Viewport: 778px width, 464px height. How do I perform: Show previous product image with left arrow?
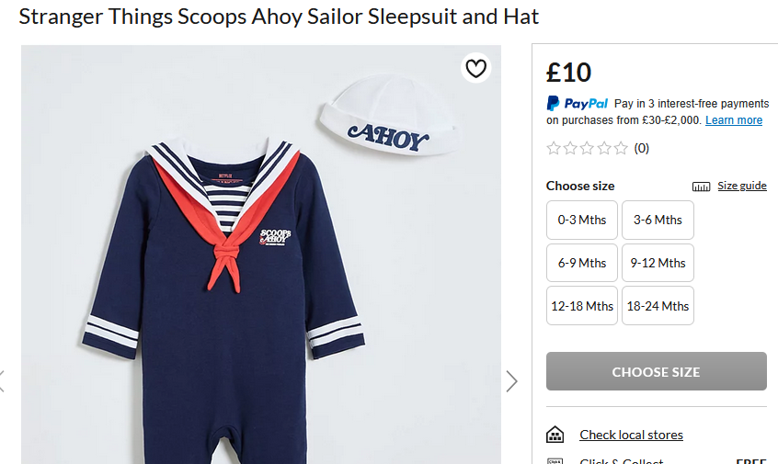coord(3,380)
